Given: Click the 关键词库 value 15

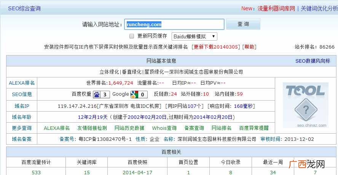Looking at the screenshot, I should click(x=87, y=172).
